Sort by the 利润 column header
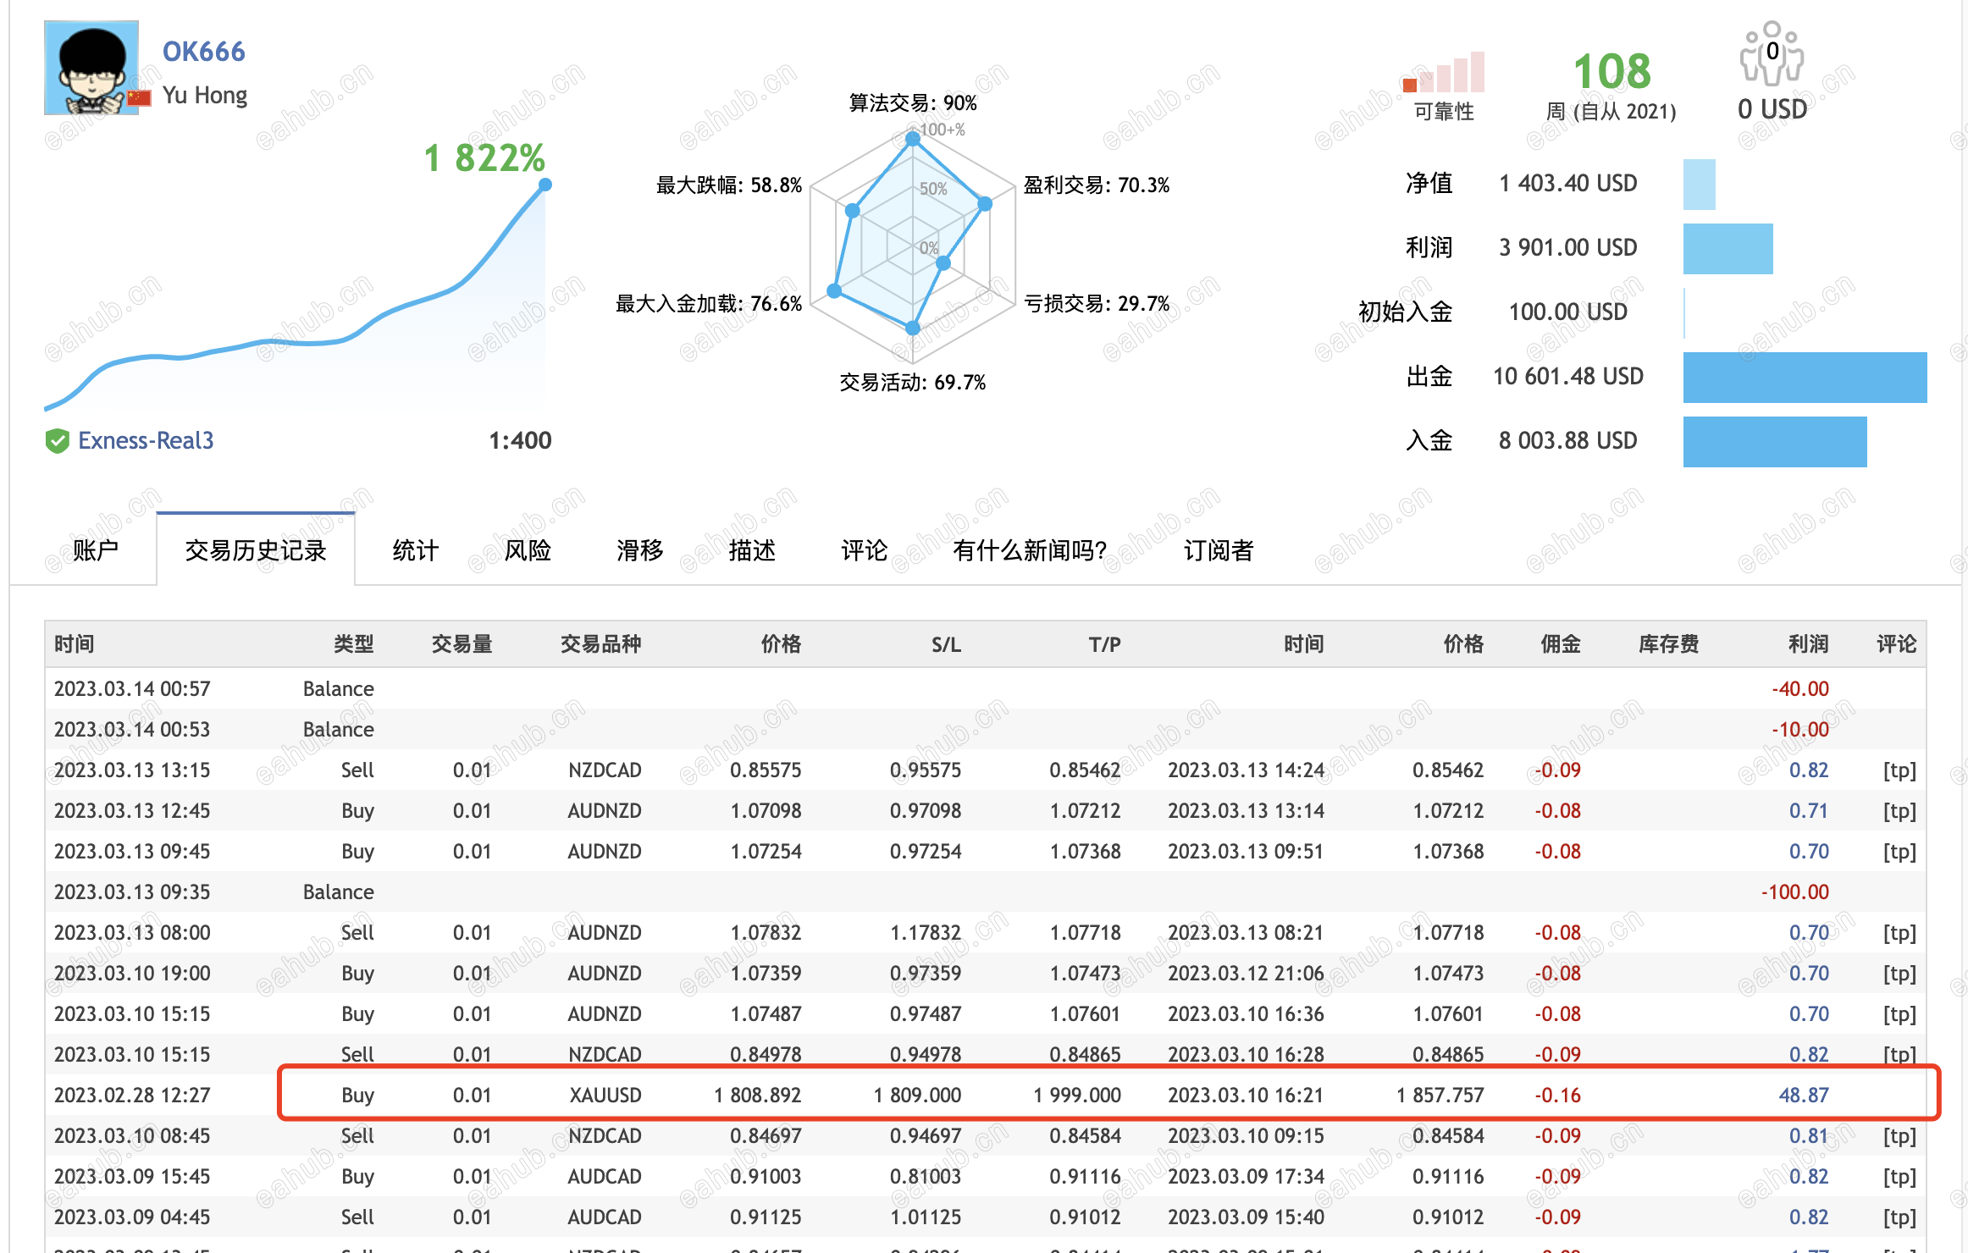The width and height of the screenshot is (1968, 1253). pos(1807,644)
